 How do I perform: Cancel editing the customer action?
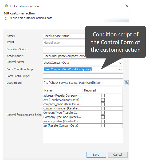click(x=118, y=155)
